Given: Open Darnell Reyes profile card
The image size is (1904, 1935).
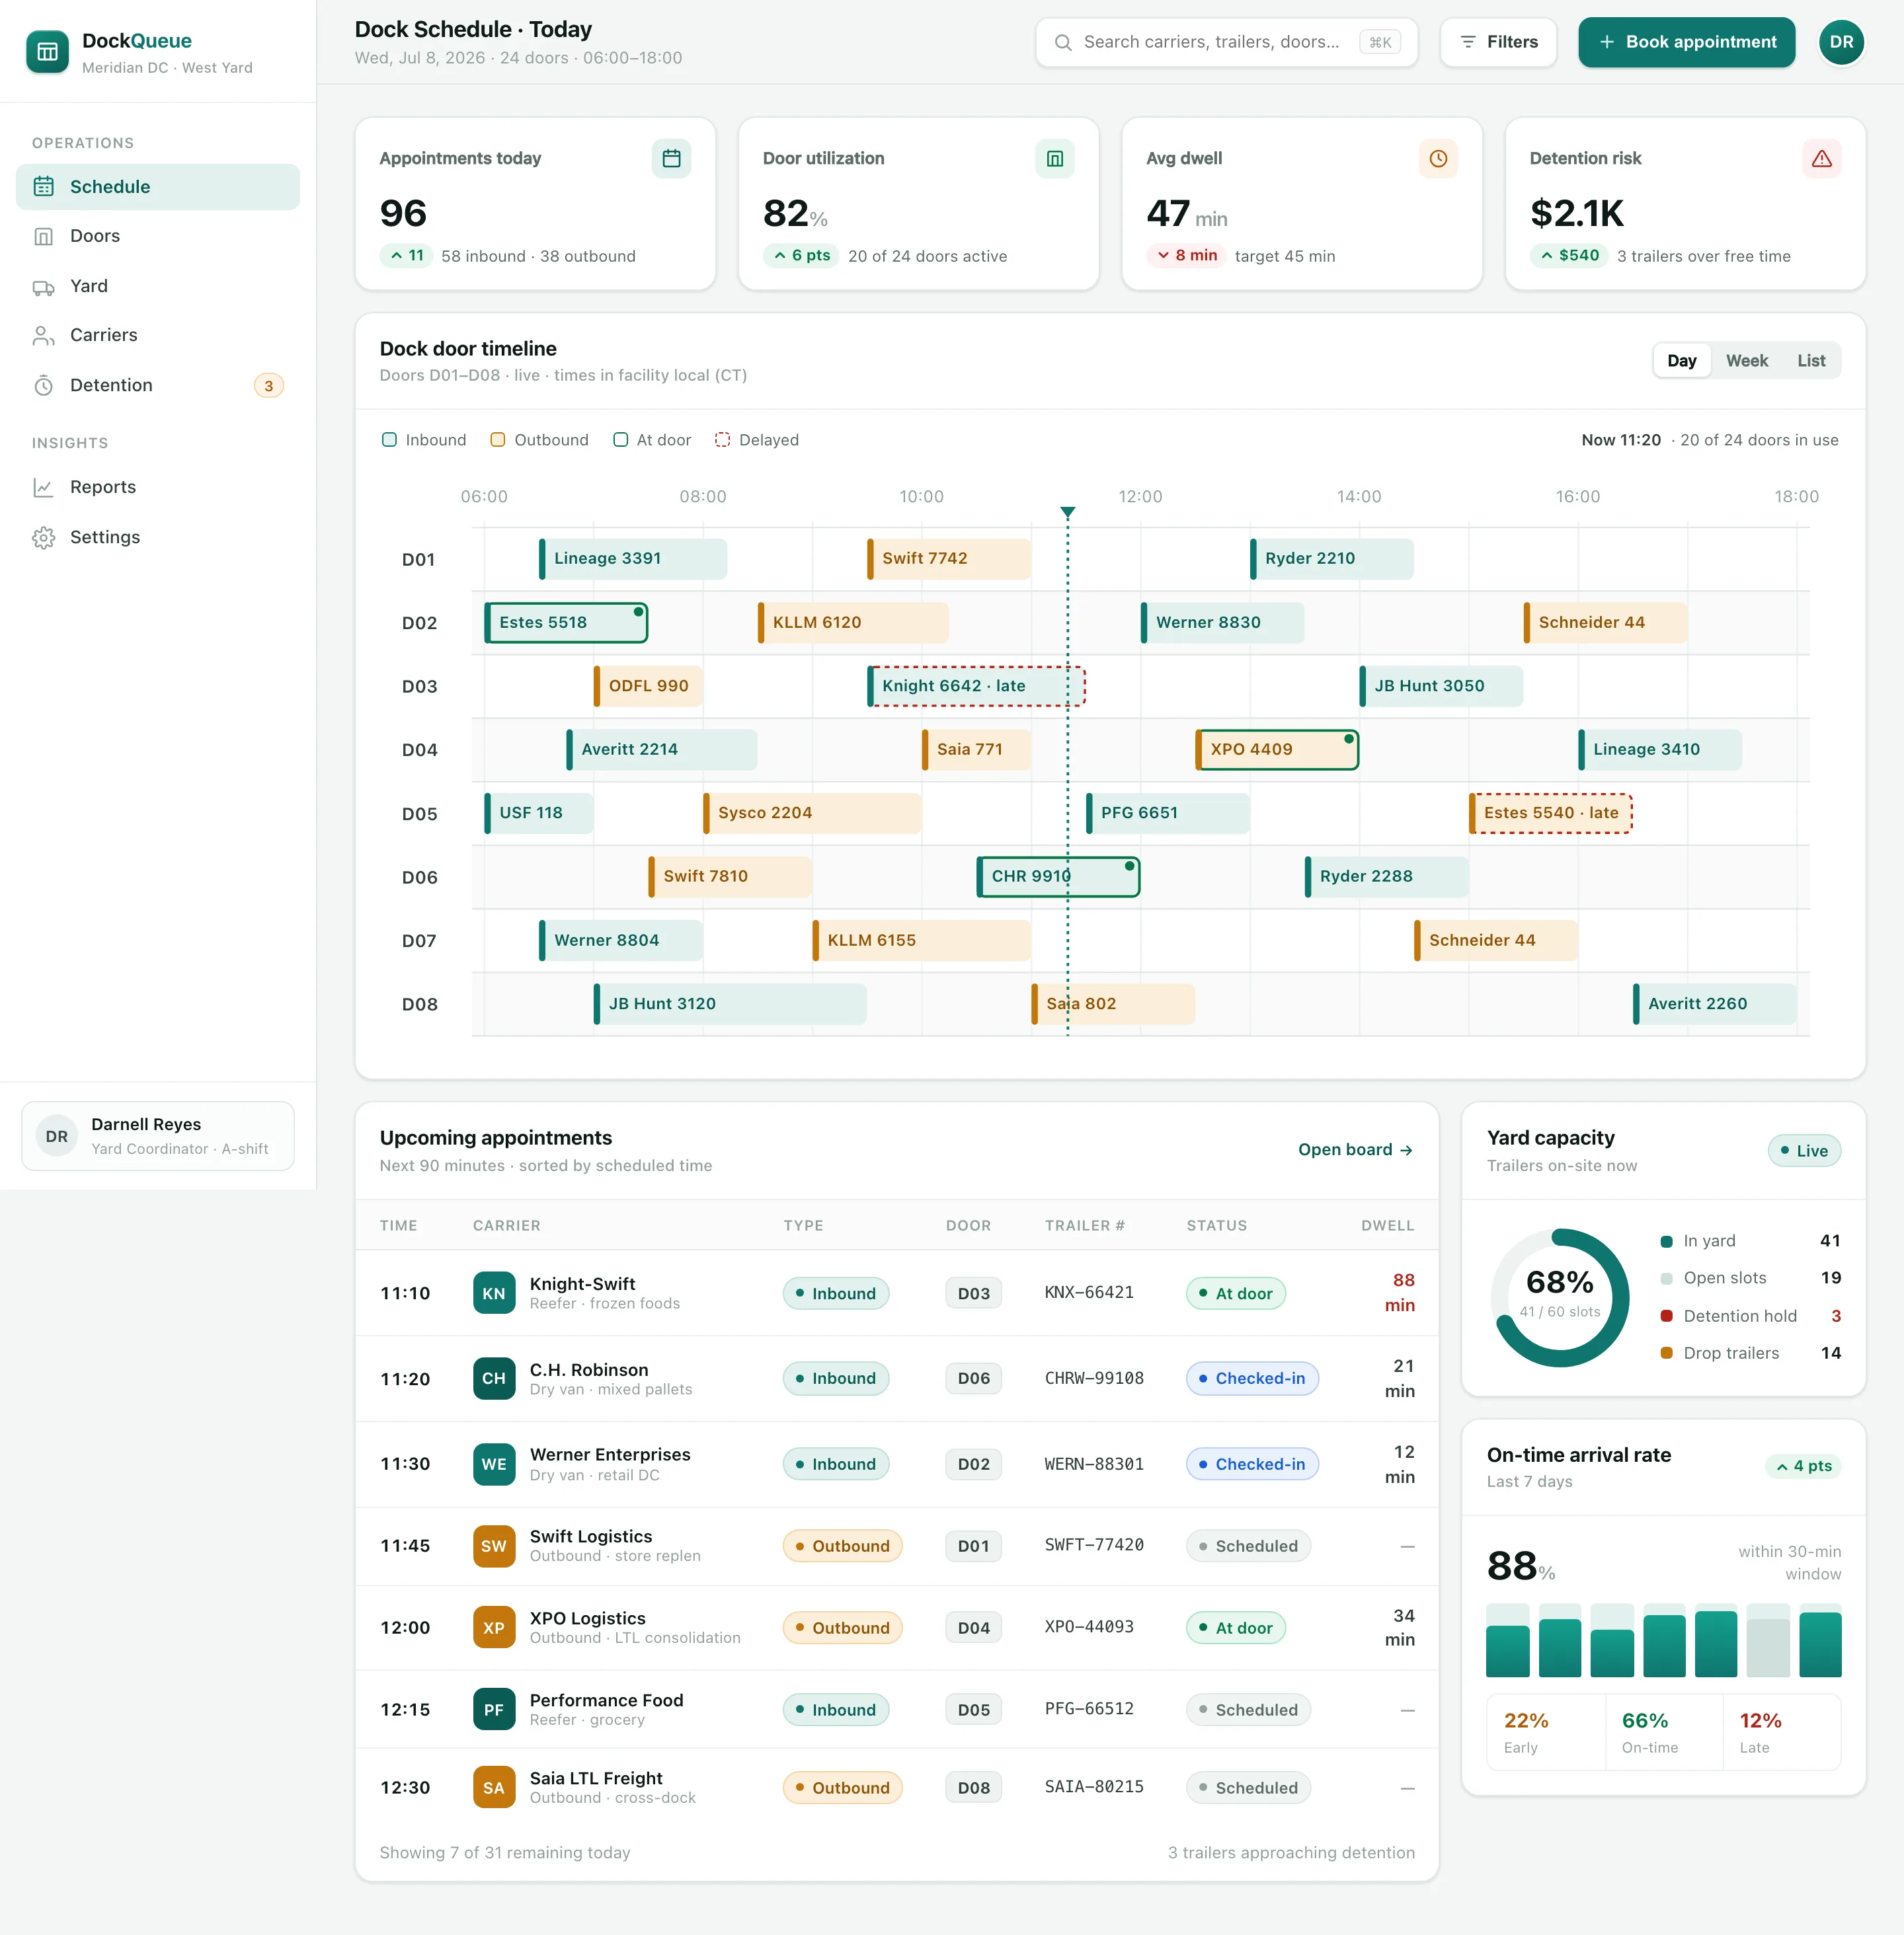Looking at the screenshot, I should 158,1137.
